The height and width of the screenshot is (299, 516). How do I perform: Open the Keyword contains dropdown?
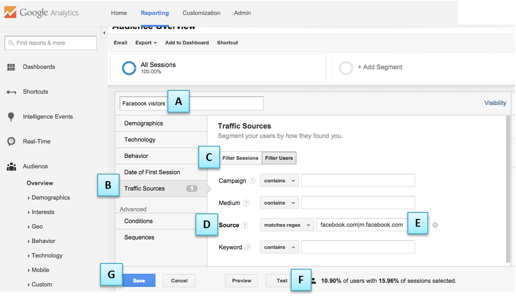pos(279,247)
